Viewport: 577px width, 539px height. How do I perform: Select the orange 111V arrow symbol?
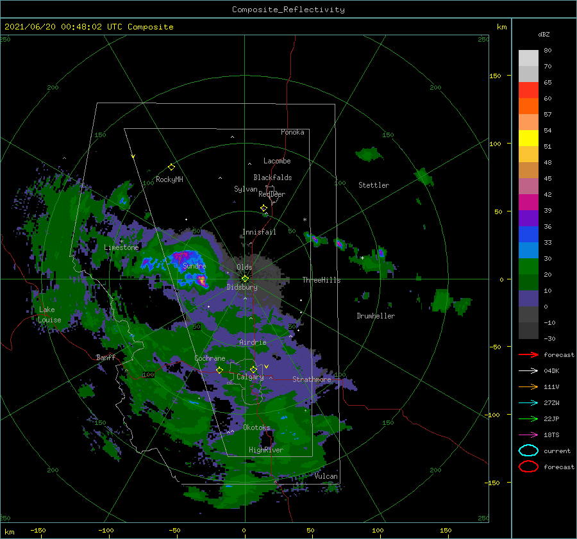click(528, 386)
